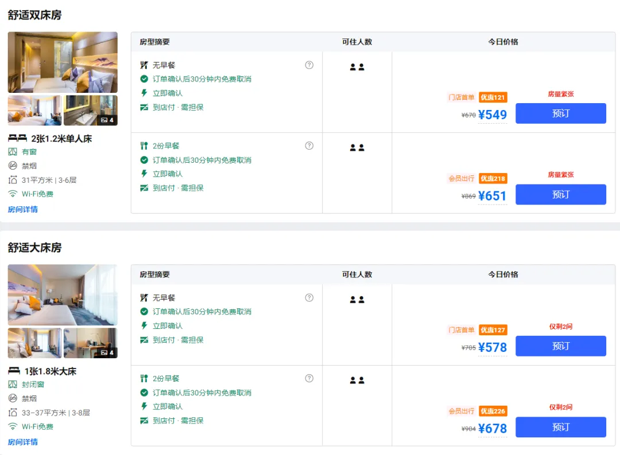Click window icon beside 封闭窗
The width and height of the screenshot is (620, 455).
13,385
